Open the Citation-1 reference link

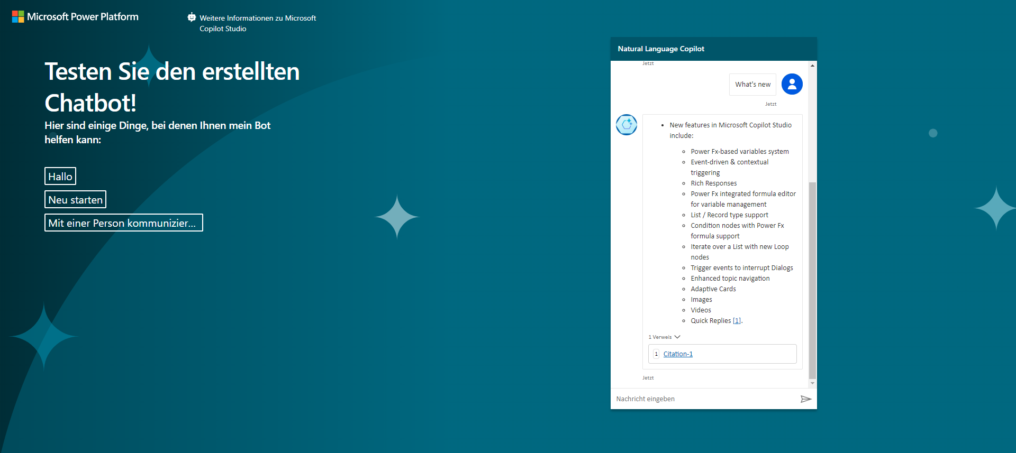click(678, 354)
